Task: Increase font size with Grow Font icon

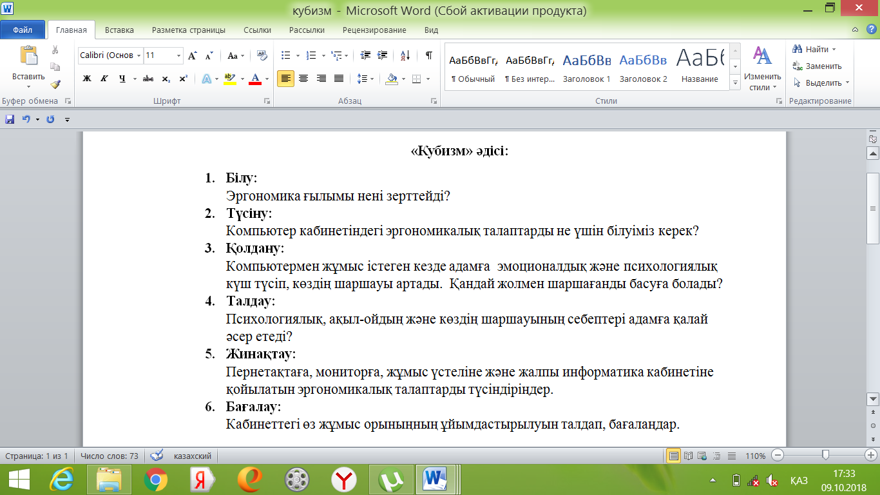Action: 192,56
